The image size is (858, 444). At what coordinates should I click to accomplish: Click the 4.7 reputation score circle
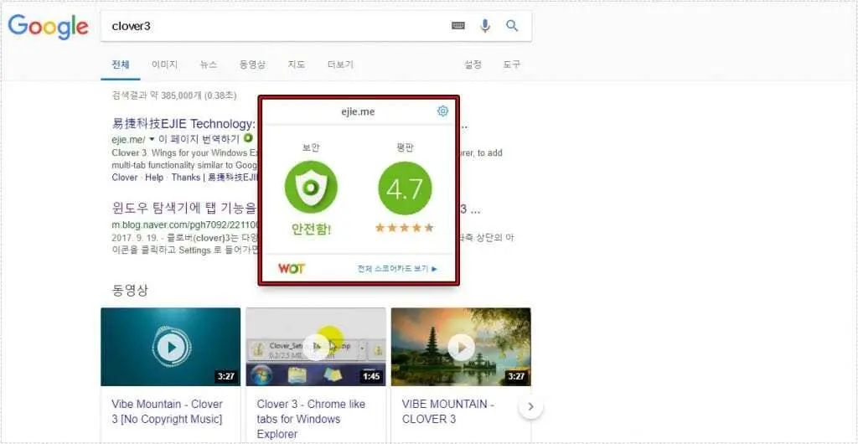coord(405,188)
